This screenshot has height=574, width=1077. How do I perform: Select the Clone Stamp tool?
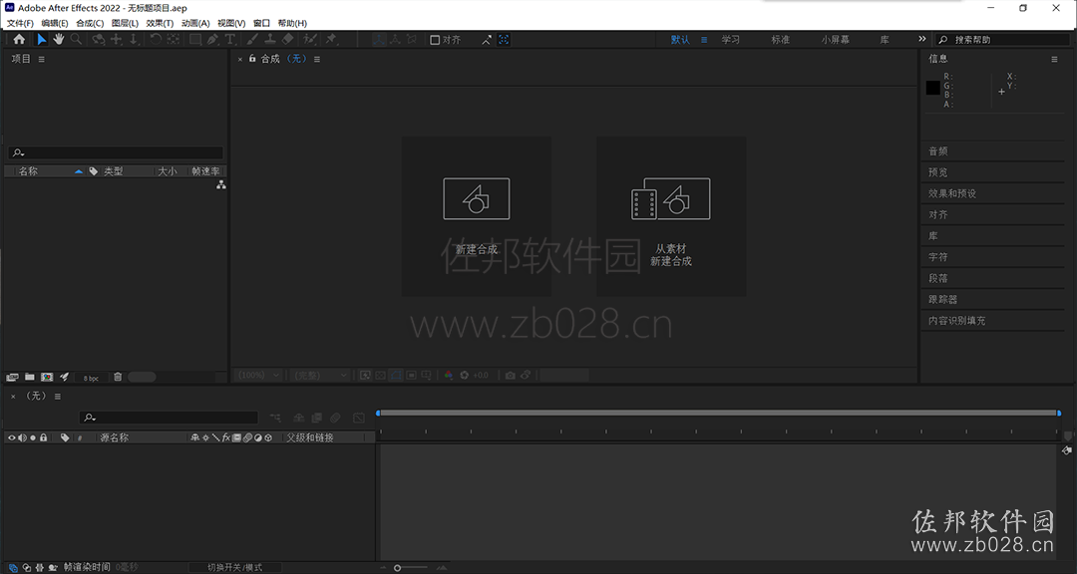pos(270,39)
